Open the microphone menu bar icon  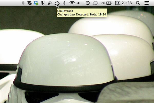[50, 3]
